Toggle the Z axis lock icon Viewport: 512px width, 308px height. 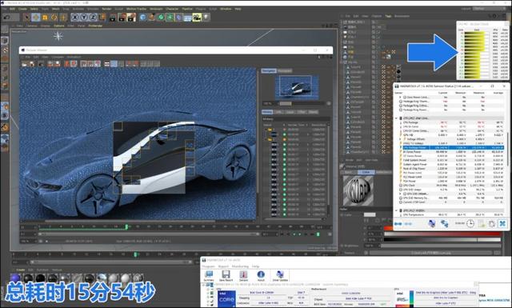(x=93, y=17)
